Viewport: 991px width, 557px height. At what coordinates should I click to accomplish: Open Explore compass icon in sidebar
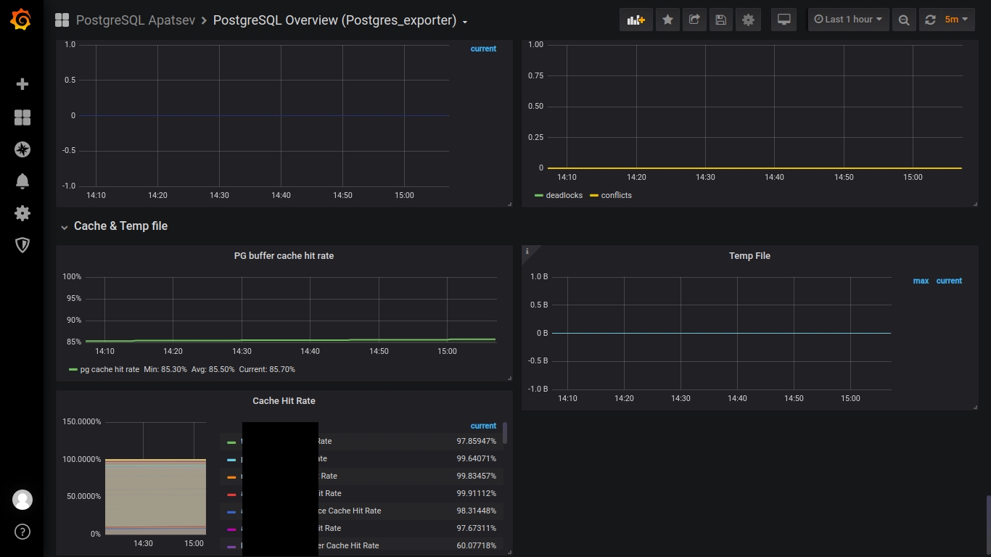(x=22, y=149)
